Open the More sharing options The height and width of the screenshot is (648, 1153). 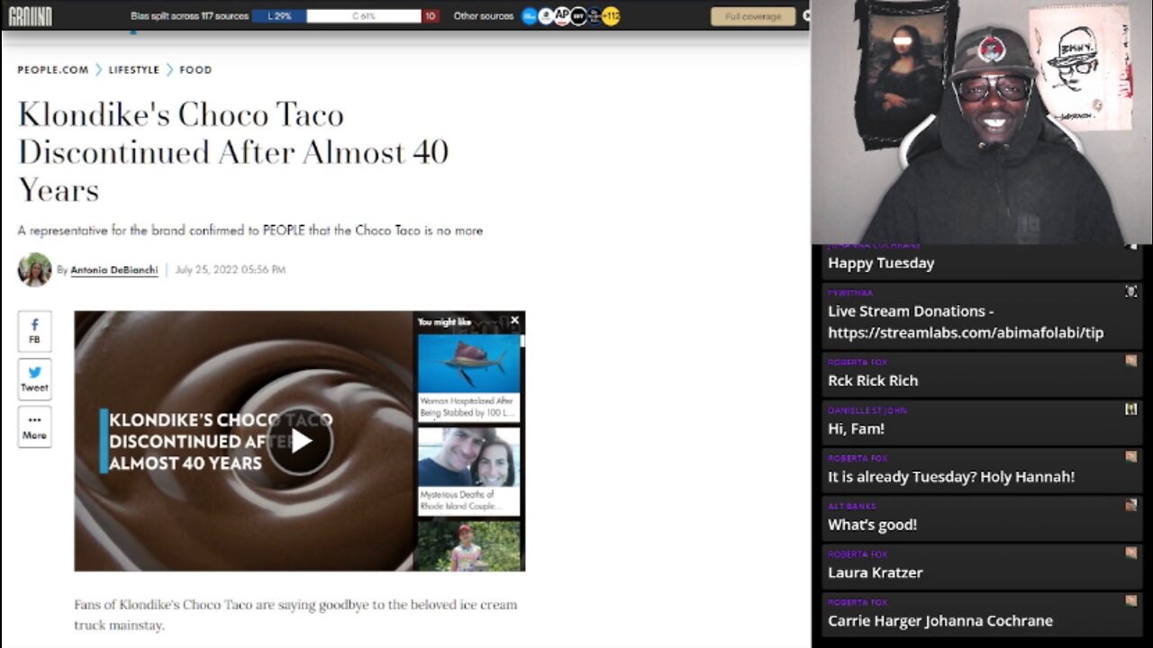click(x=34, y=427)
